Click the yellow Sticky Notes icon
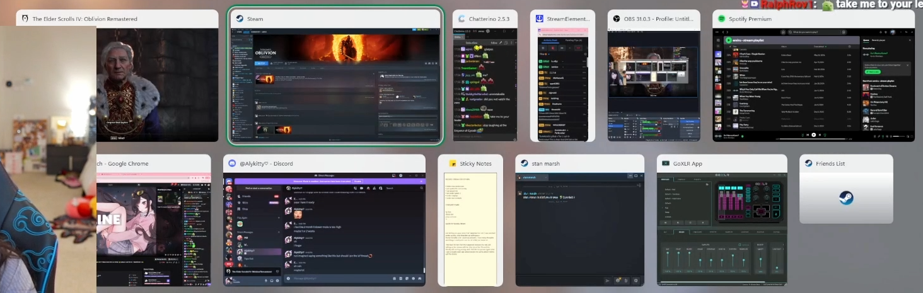 pos(452,163)
